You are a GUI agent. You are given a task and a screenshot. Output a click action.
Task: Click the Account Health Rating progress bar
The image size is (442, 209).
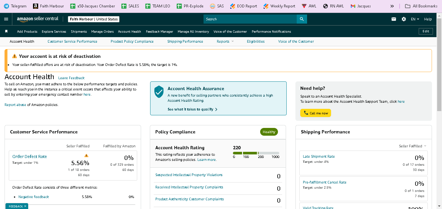pyautogui.click(x=256, y=153)
